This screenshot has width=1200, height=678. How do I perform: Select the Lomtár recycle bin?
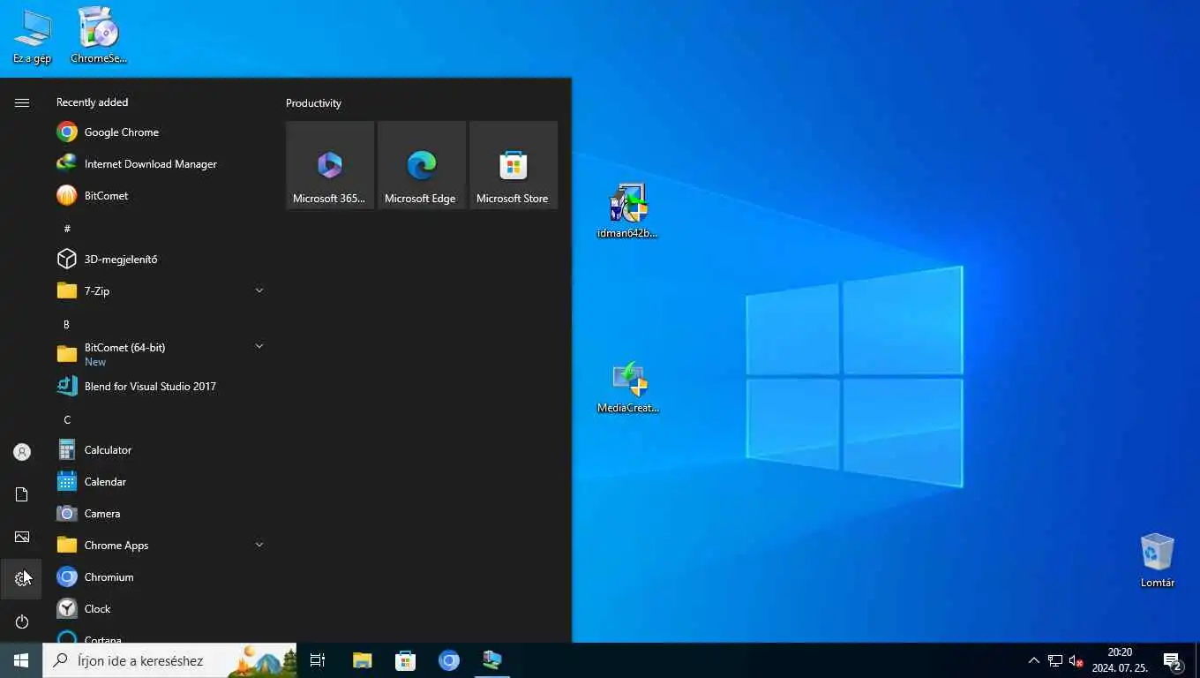pos(1157,561)
